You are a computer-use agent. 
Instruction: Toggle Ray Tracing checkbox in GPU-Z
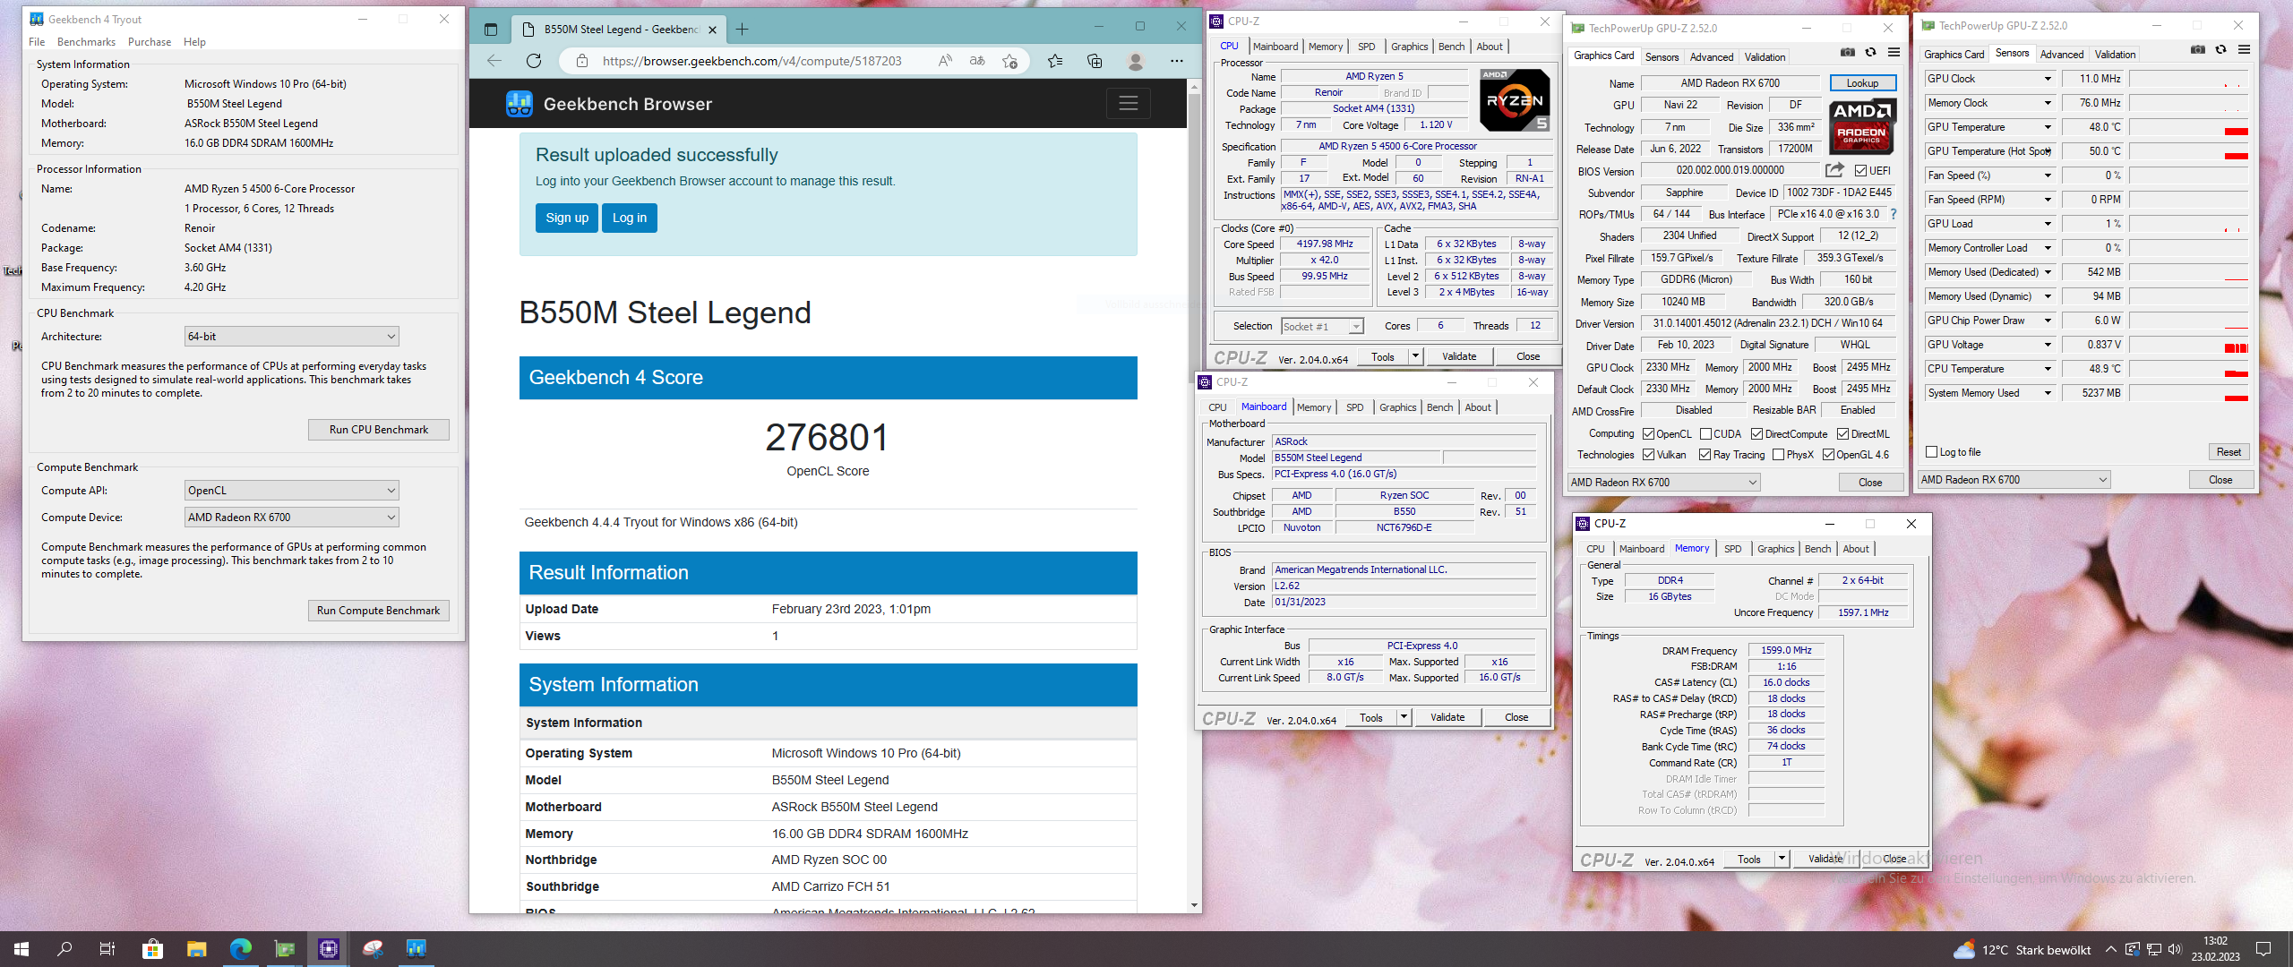(x=1705, y=455)
